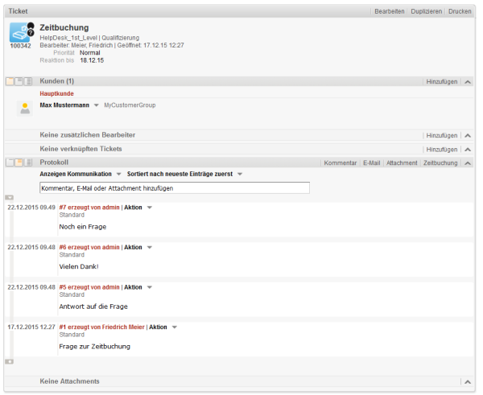Open dropdown next to Max Mustermann
This screenshot has width=483, height=395.
tap(96, 105)
